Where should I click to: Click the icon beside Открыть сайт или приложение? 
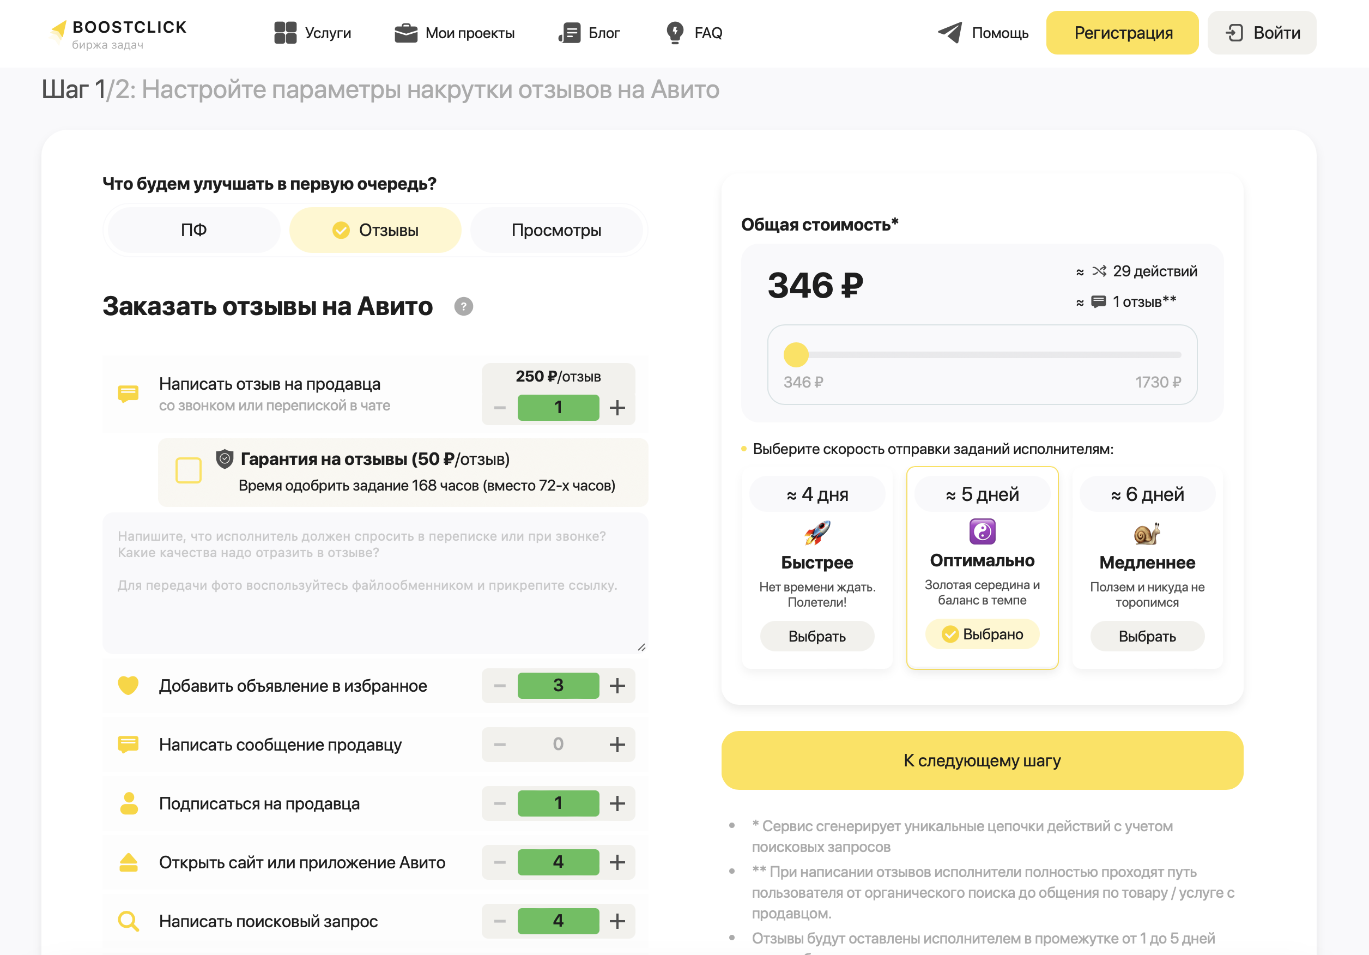[x=128, y=862]
